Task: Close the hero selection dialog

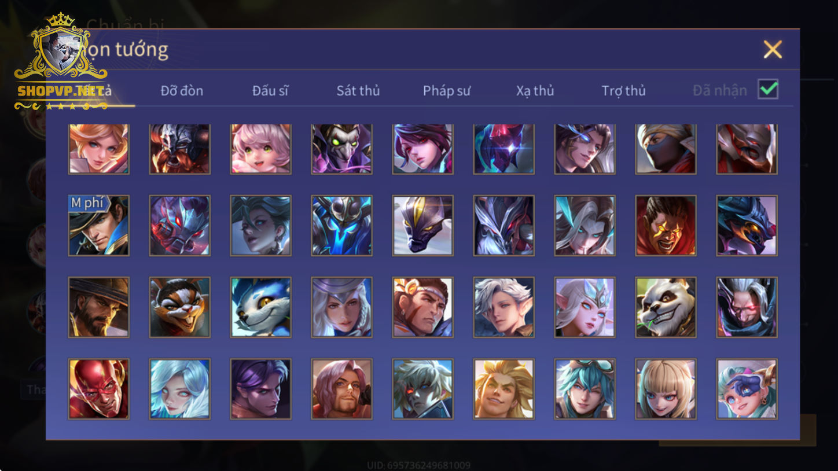Action: coord(773,50)
